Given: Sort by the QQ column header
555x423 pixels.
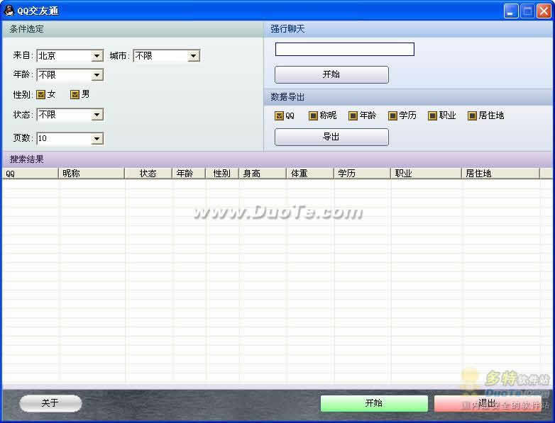Looking at the screenshot, I should click(31, 174).
